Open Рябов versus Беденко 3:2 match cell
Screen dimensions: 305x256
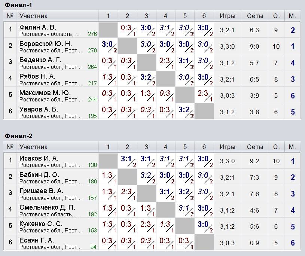(147, 79)
